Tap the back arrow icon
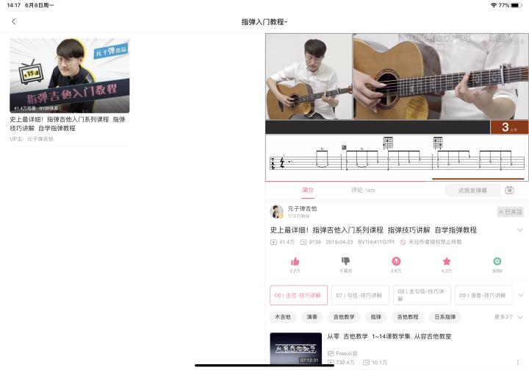529x370 pixels. click(x=13, y=21)
